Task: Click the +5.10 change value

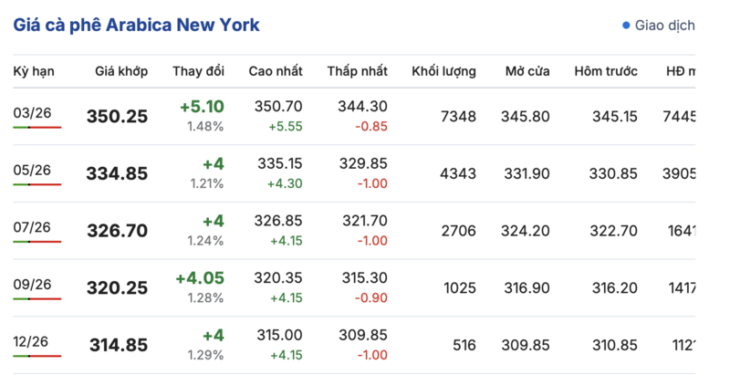Action: click(x=202, y=107)
